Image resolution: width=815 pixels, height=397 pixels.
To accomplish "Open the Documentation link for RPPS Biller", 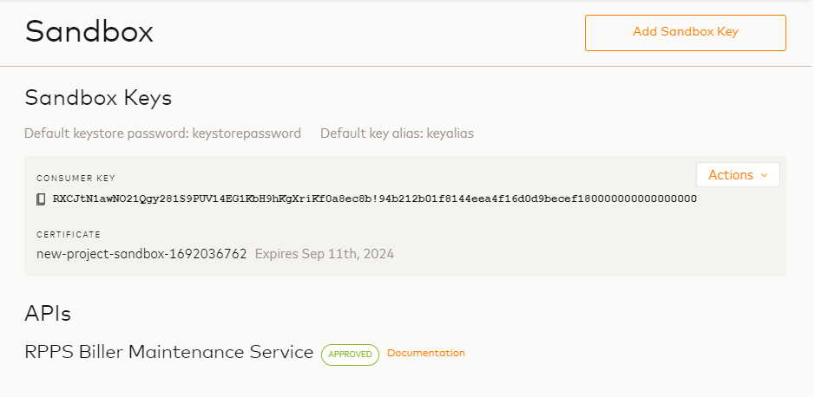I will (x=425, y=353).
